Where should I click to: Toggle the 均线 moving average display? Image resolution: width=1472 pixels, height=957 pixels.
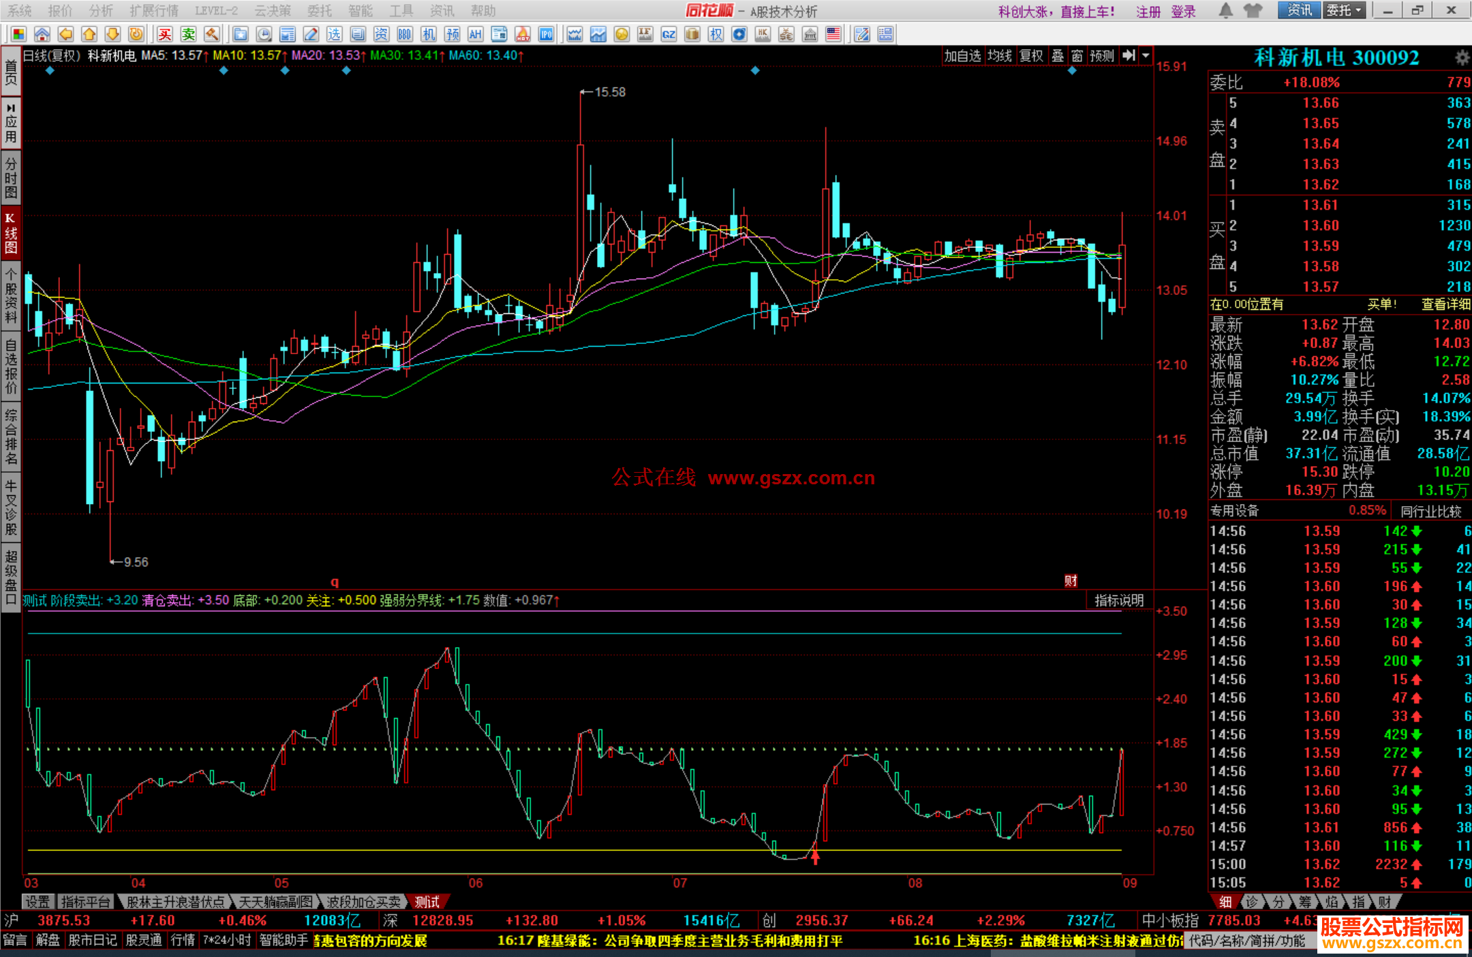pyautogui.click(x=1000, y=56)
